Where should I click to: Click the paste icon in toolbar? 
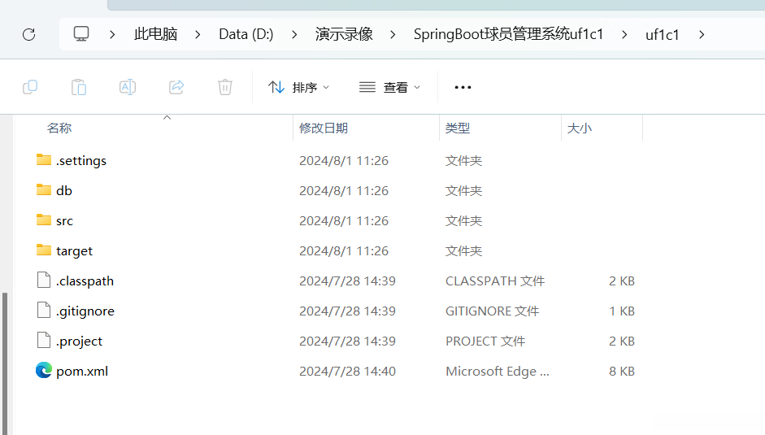pos(79,87)
